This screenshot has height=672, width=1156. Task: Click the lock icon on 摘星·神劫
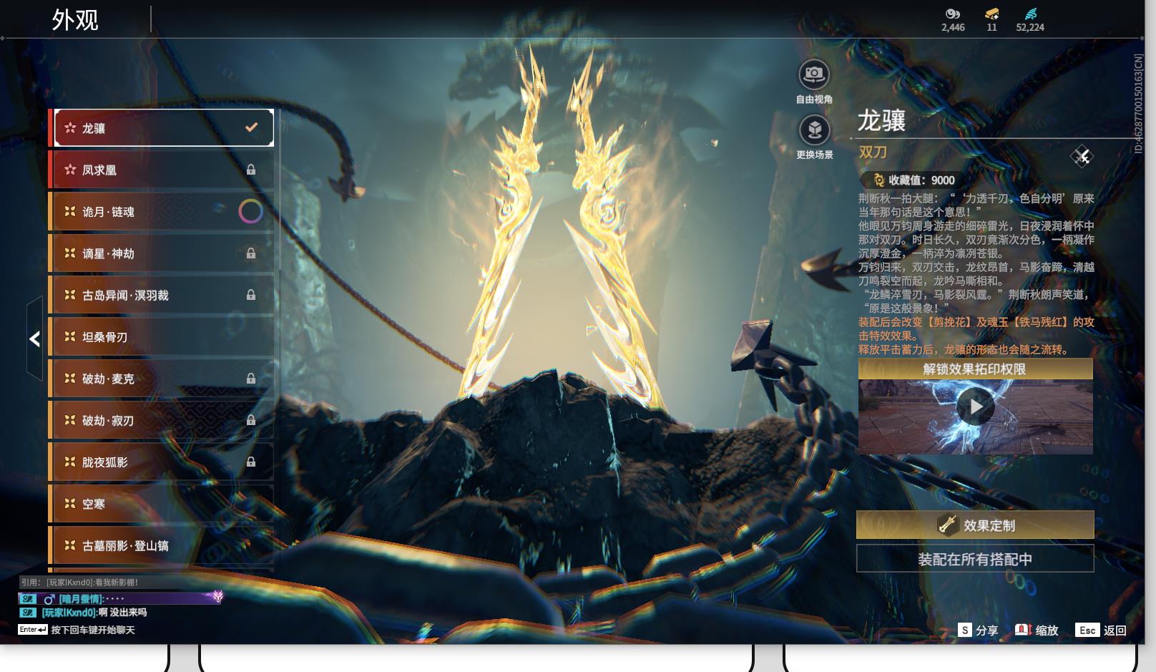[x=251, y=253]
